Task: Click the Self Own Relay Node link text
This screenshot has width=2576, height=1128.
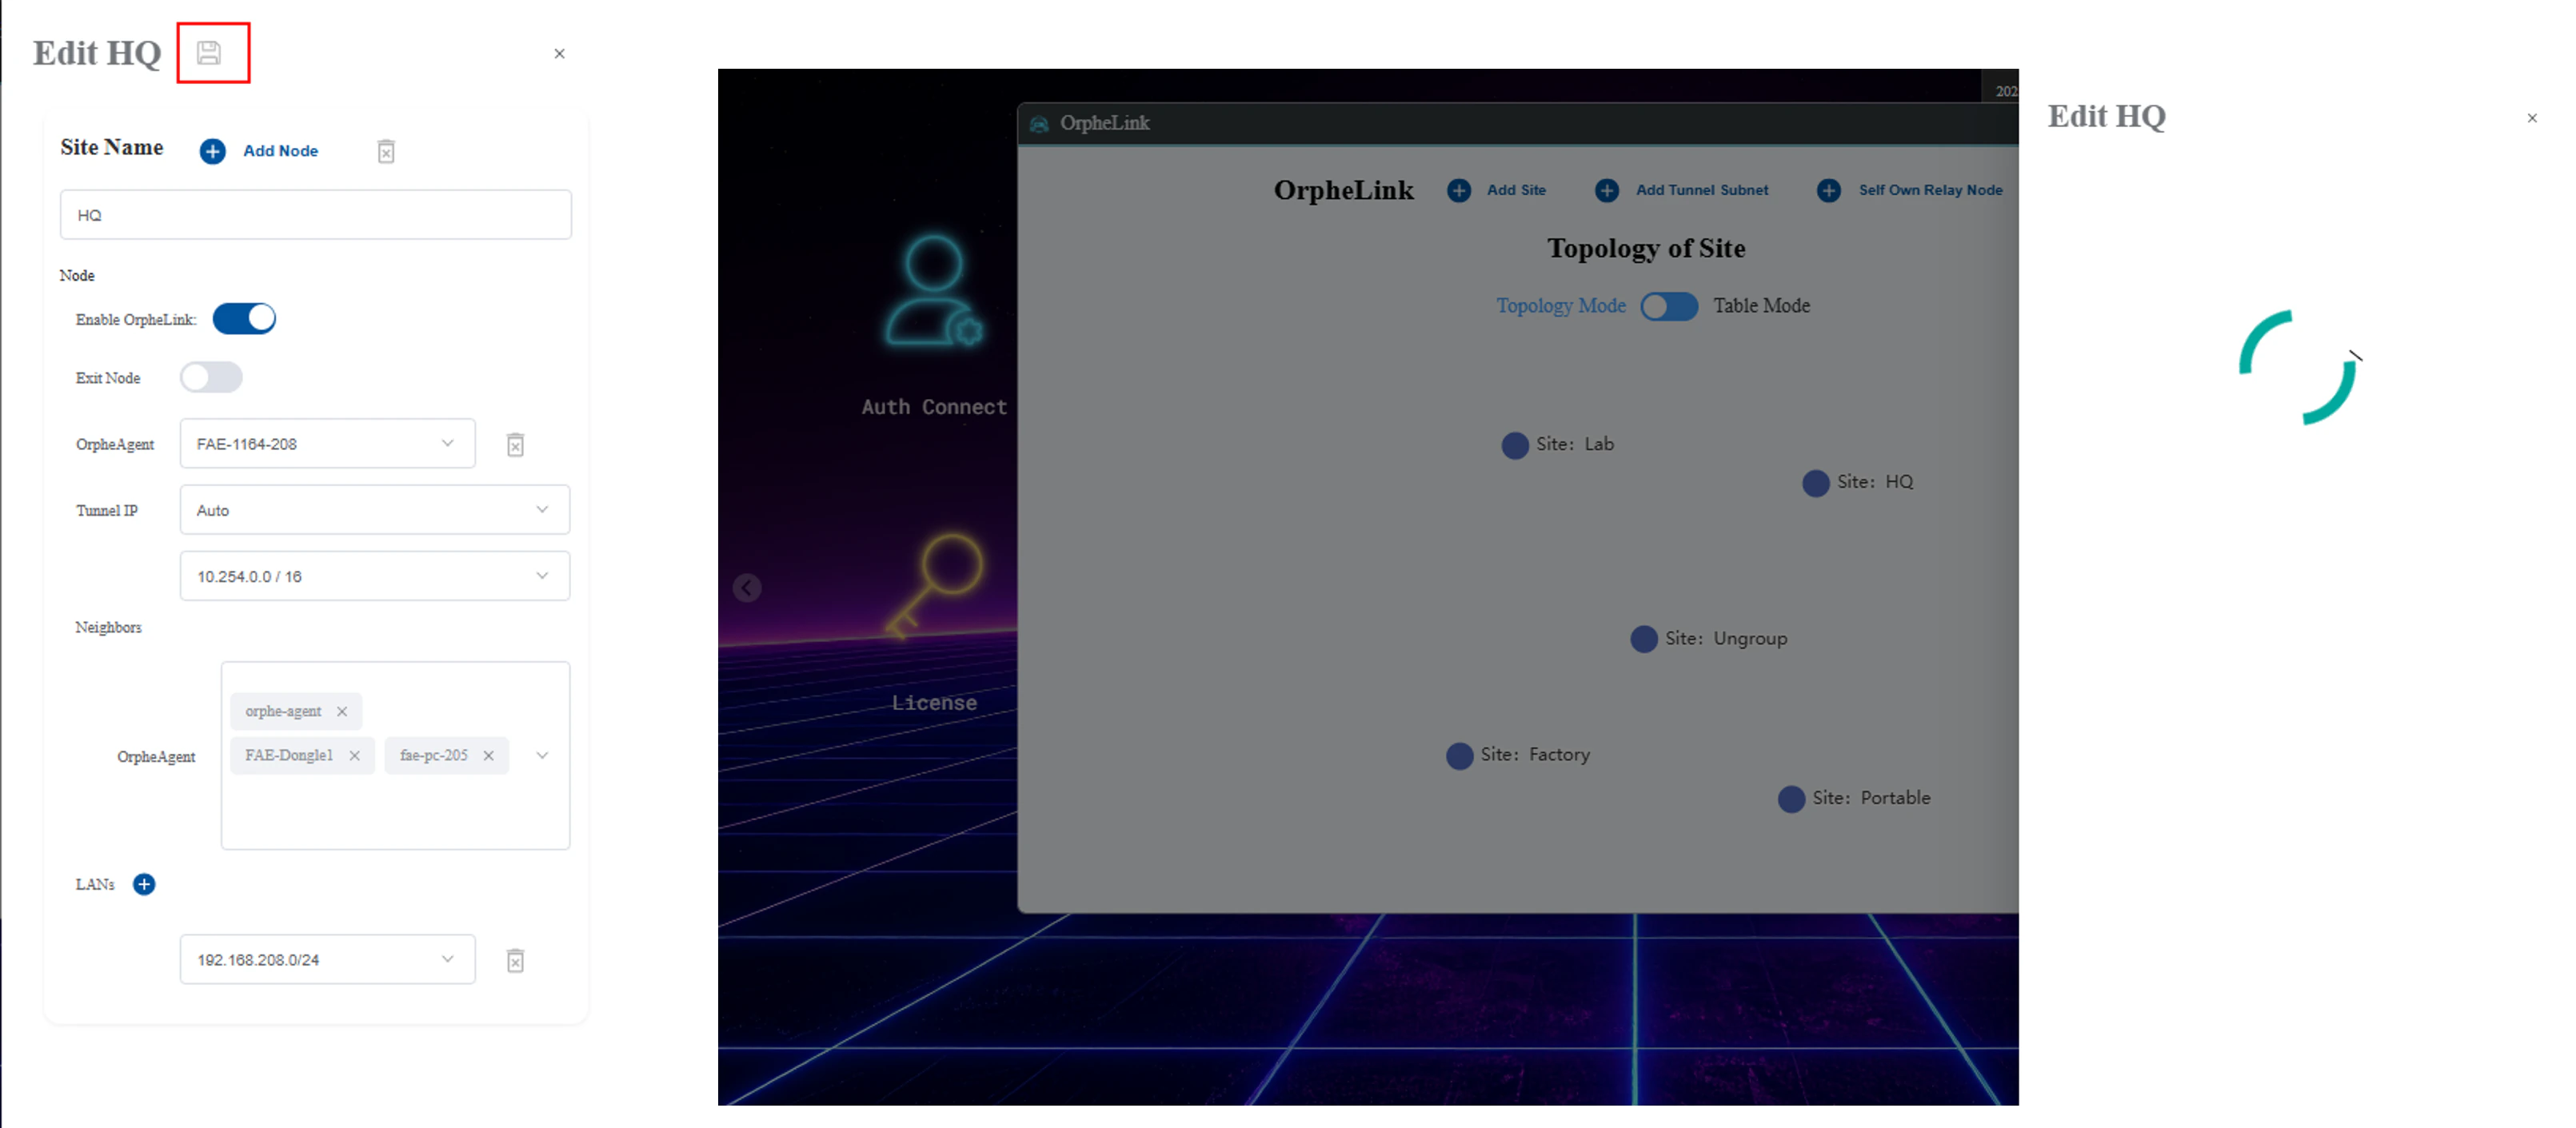Action: (x=1931, y=190)
